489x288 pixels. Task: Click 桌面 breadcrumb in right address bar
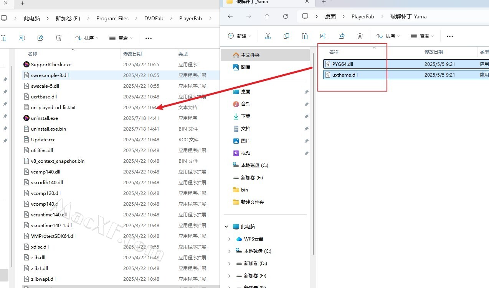pyautogui.click(x=330, y=16)
